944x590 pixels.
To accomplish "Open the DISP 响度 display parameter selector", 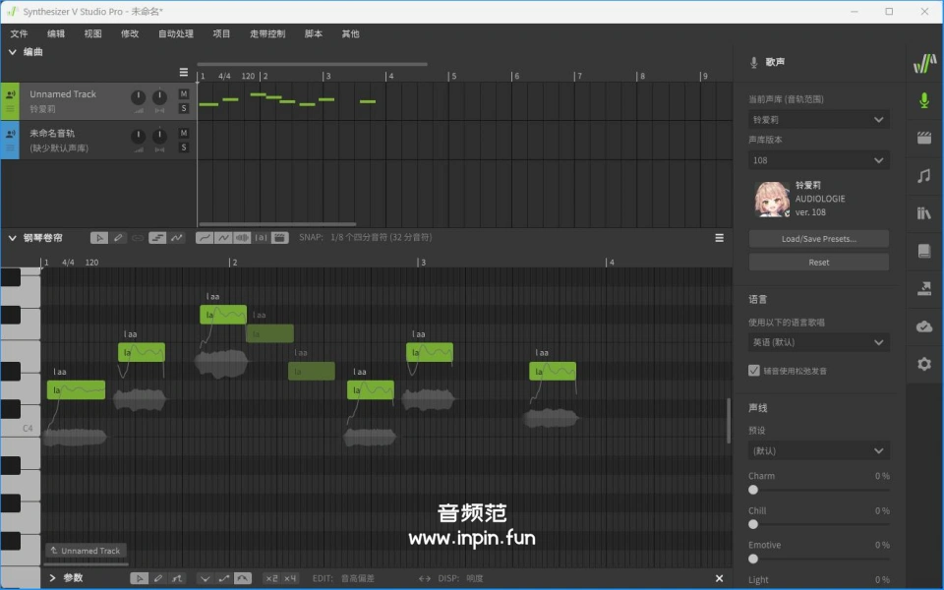I will [474, 578].
